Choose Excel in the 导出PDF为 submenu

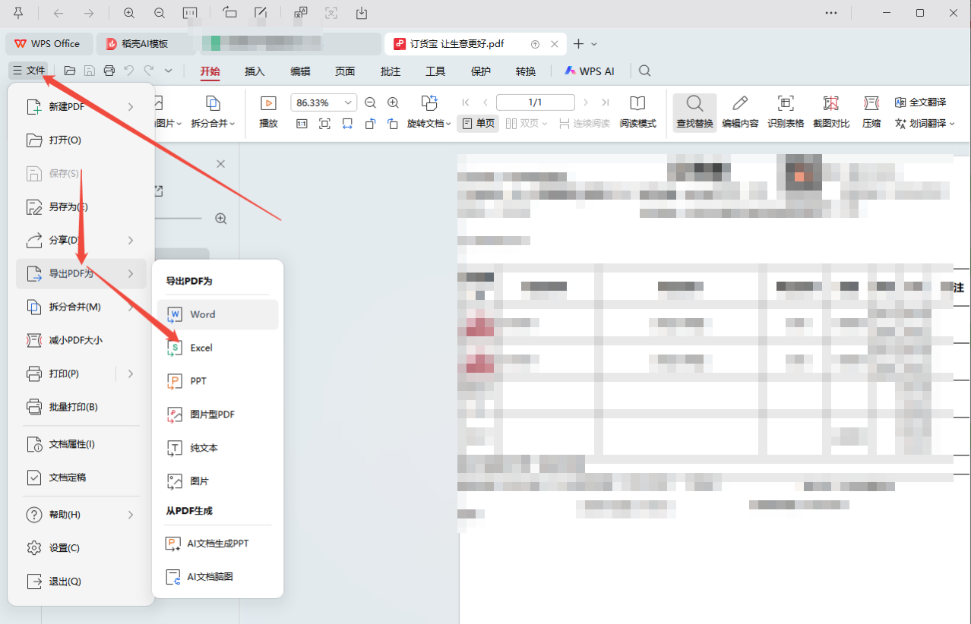[218, 348]
